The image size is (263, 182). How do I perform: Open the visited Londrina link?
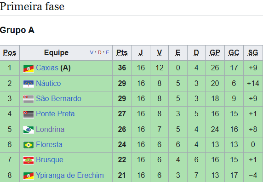50,129
